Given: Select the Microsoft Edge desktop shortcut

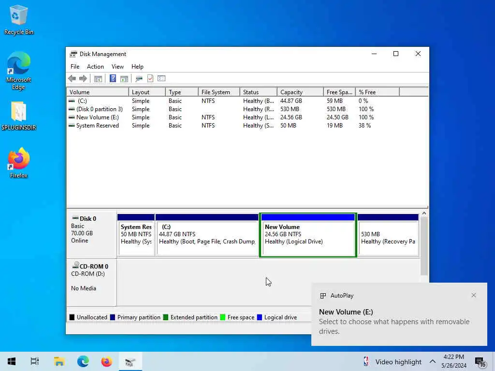Looking at the screenshot, I should [x=19, y=71].
